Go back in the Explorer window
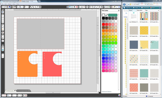This screenshot has height=98, width=162. pyautogui.click(x=124, y=4)
